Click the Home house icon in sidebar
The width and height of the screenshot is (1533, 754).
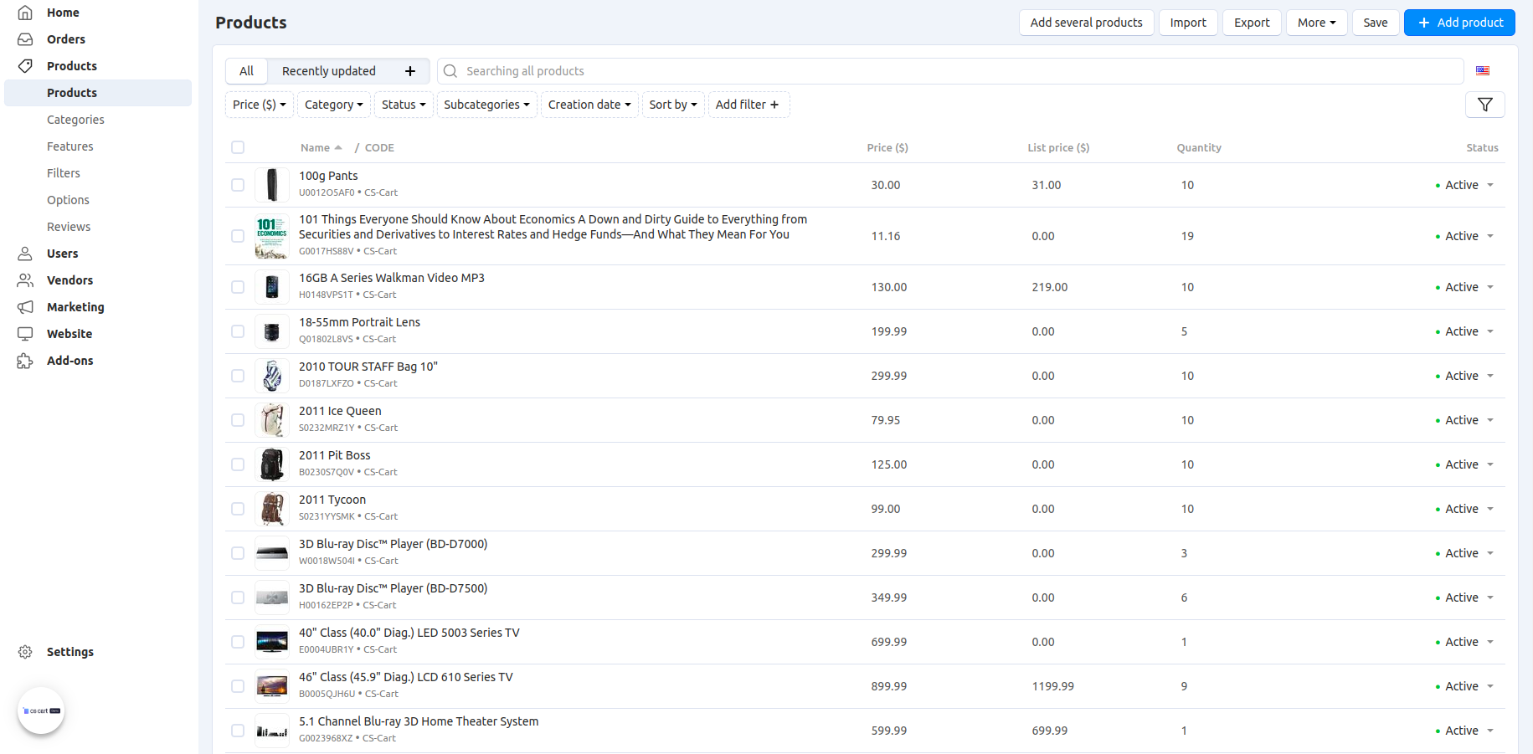pos(25,13)
